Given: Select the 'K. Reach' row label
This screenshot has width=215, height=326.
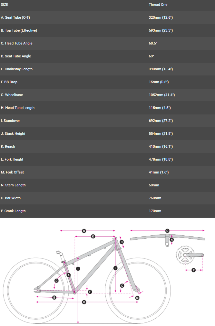Looking at the screenshot, I should click(8, 146).
